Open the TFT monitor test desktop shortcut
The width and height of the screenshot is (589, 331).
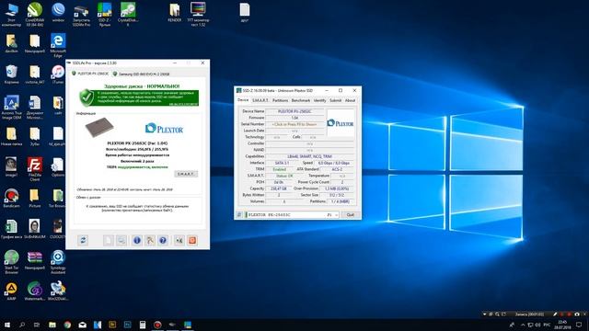click(x=198, y=15)
